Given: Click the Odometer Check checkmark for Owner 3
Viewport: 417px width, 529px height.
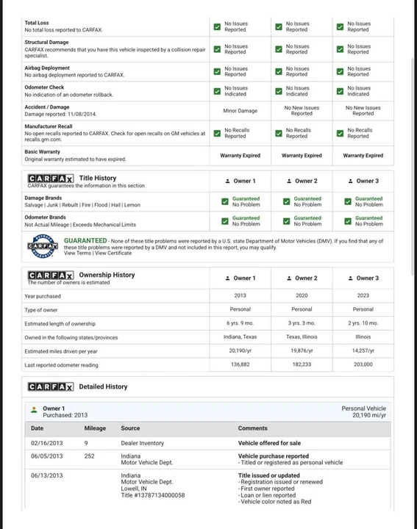Looking at the screenshot, I should [340, 91].
